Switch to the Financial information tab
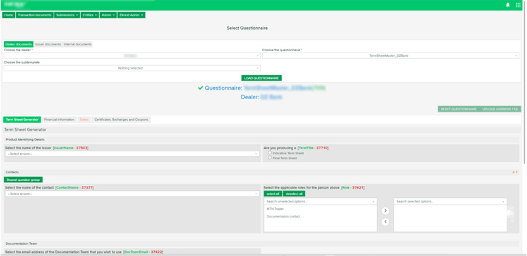Viewport: 527px width, 256px height. [59, 119]
